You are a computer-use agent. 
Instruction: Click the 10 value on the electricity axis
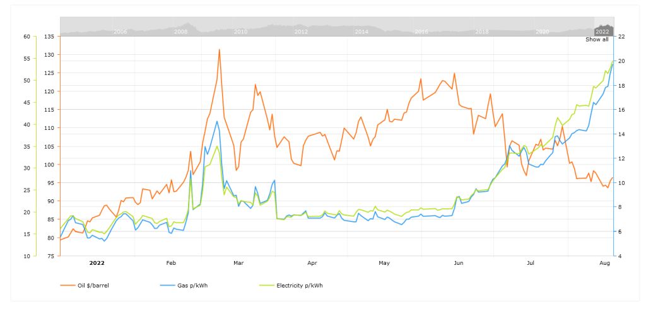pos(27,256)
